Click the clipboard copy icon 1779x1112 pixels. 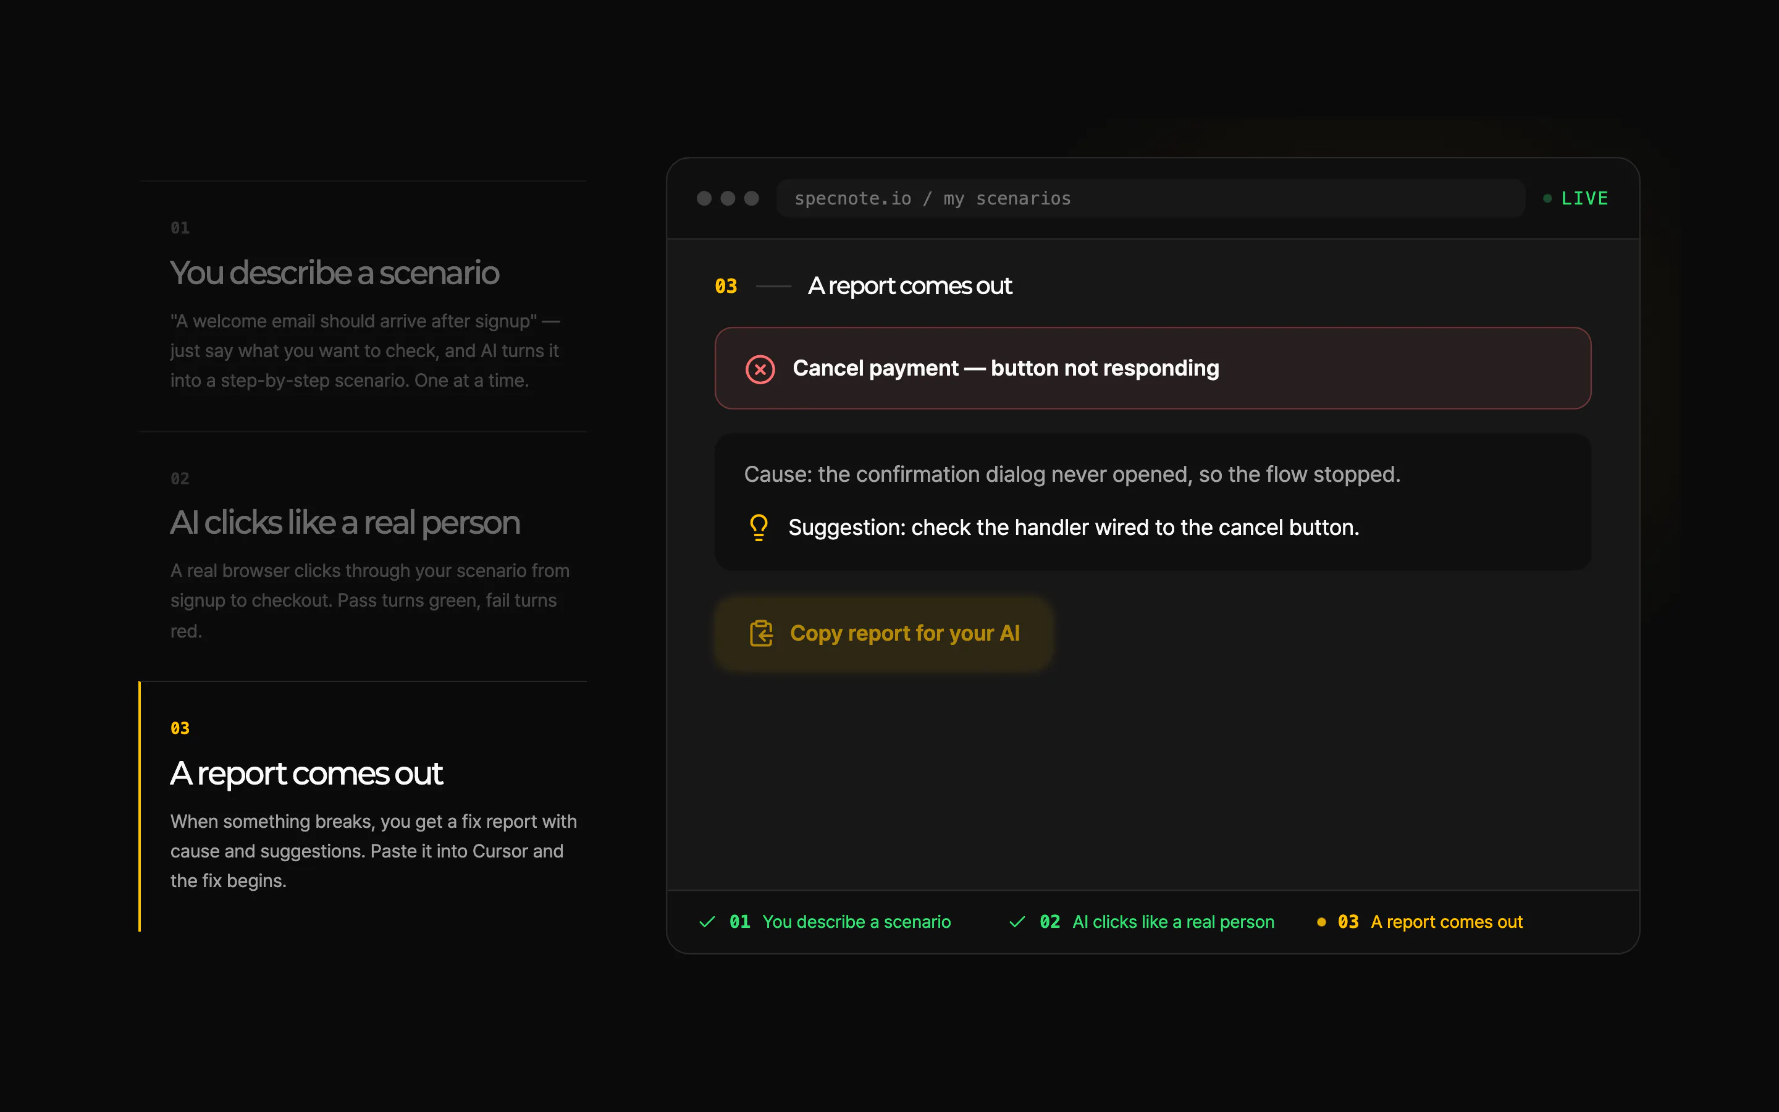click(x=761, y=633)
